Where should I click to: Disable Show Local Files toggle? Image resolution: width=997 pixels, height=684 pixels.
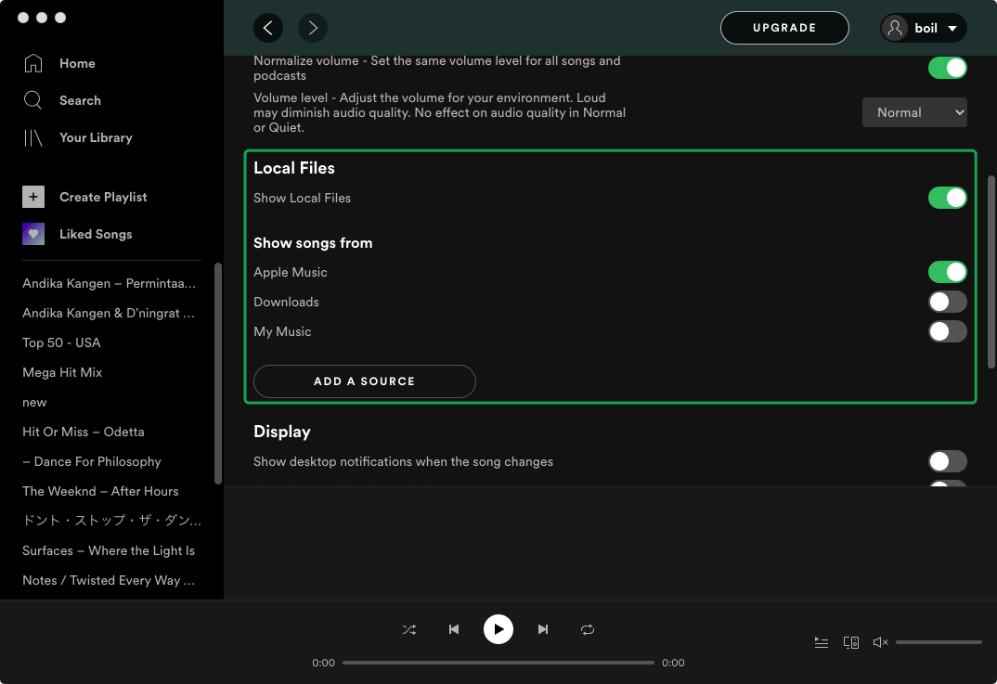pos(948,198)
